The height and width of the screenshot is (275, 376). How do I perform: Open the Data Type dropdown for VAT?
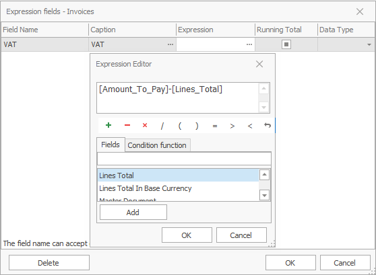[369, 44]
